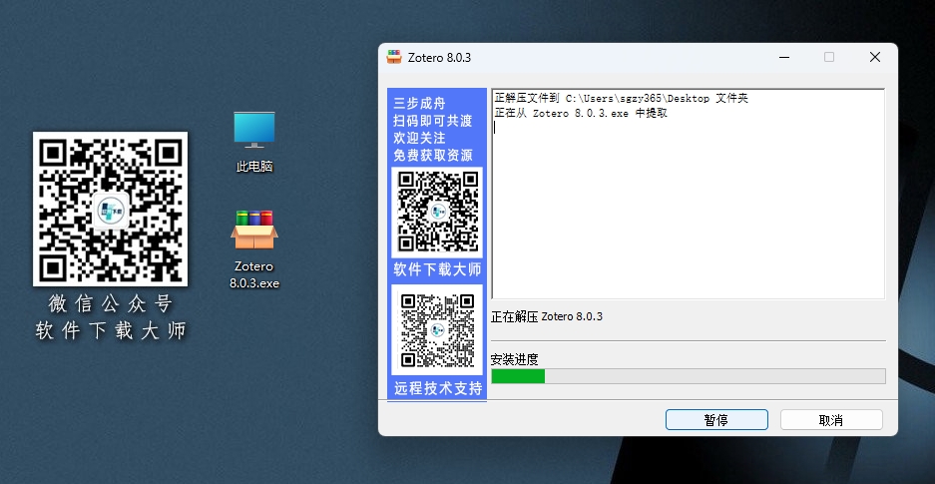This screenshot has height=484, width=935.
Task: Close the Zotero 8.0.3 extraction window
Action: point(875,57)
